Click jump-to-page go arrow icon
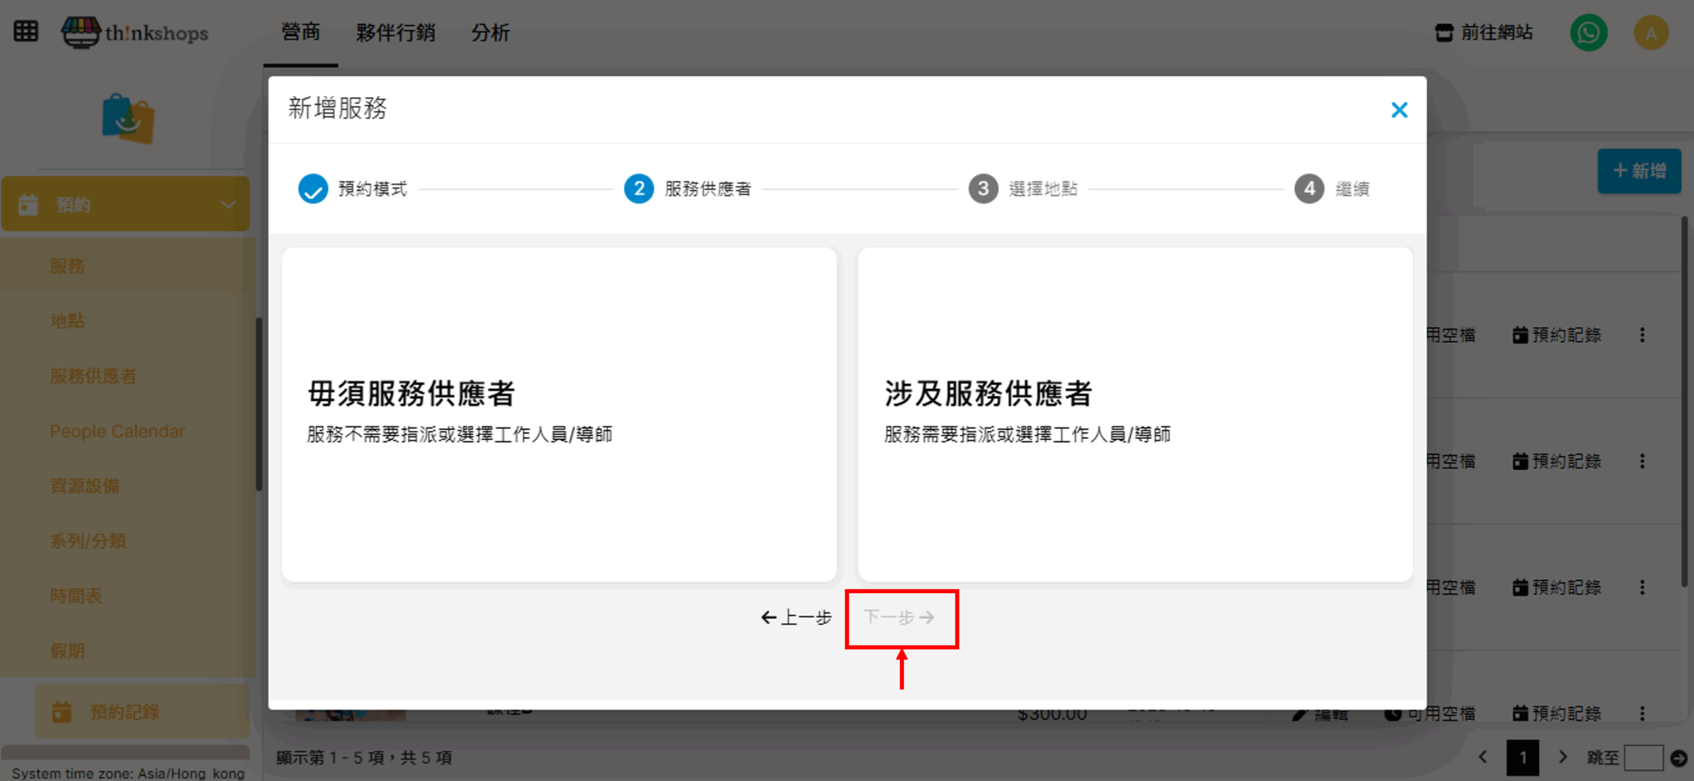 (x=1679, y=758)
